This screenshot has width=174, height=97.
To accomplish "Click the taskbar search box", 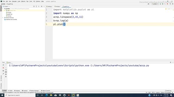I will tap(20, 95).
